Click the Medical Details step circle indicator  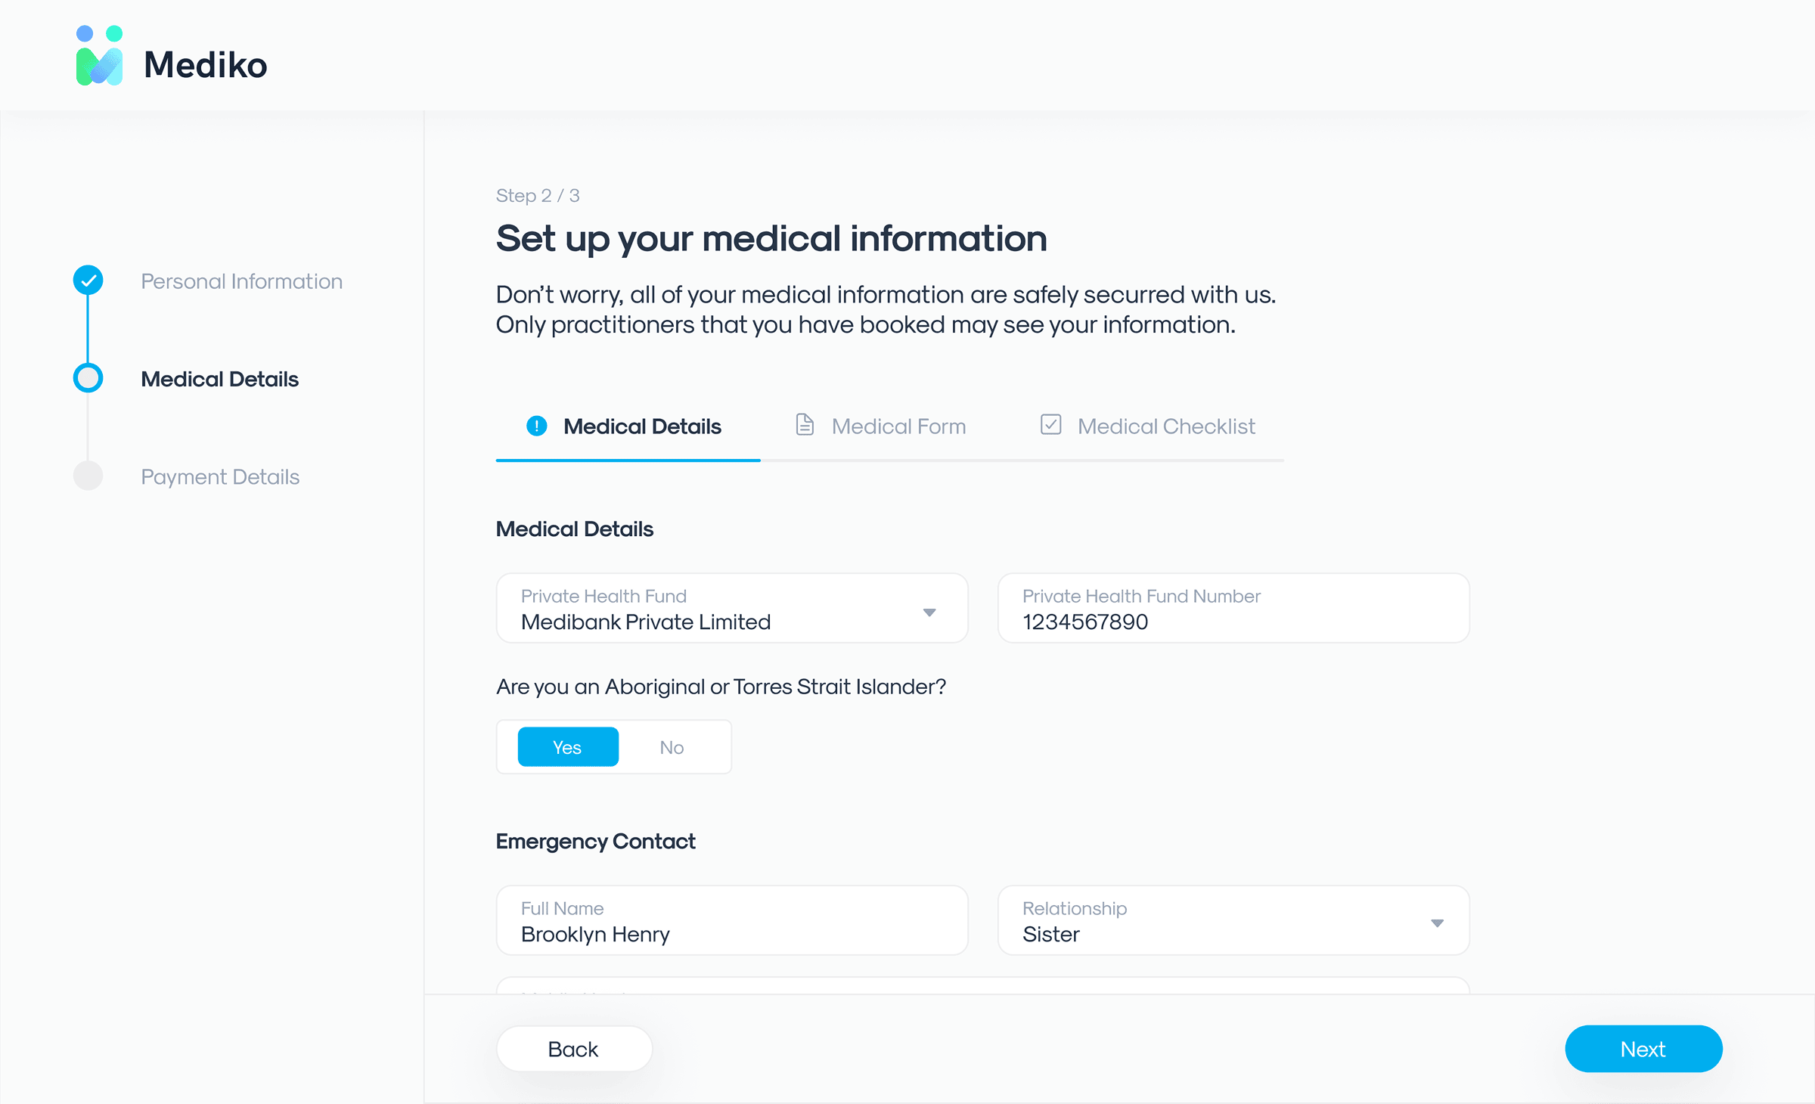coord(88,378)
